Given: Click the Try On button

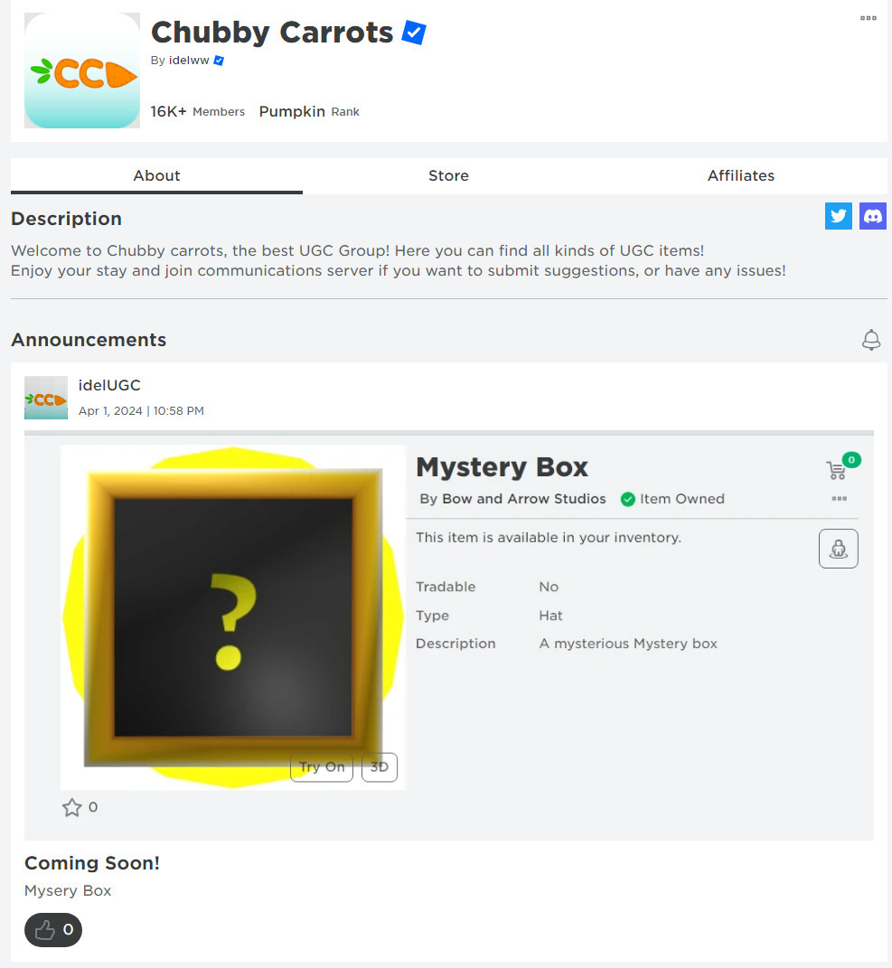Looking at the screenshot, I should tap(322, 766).
